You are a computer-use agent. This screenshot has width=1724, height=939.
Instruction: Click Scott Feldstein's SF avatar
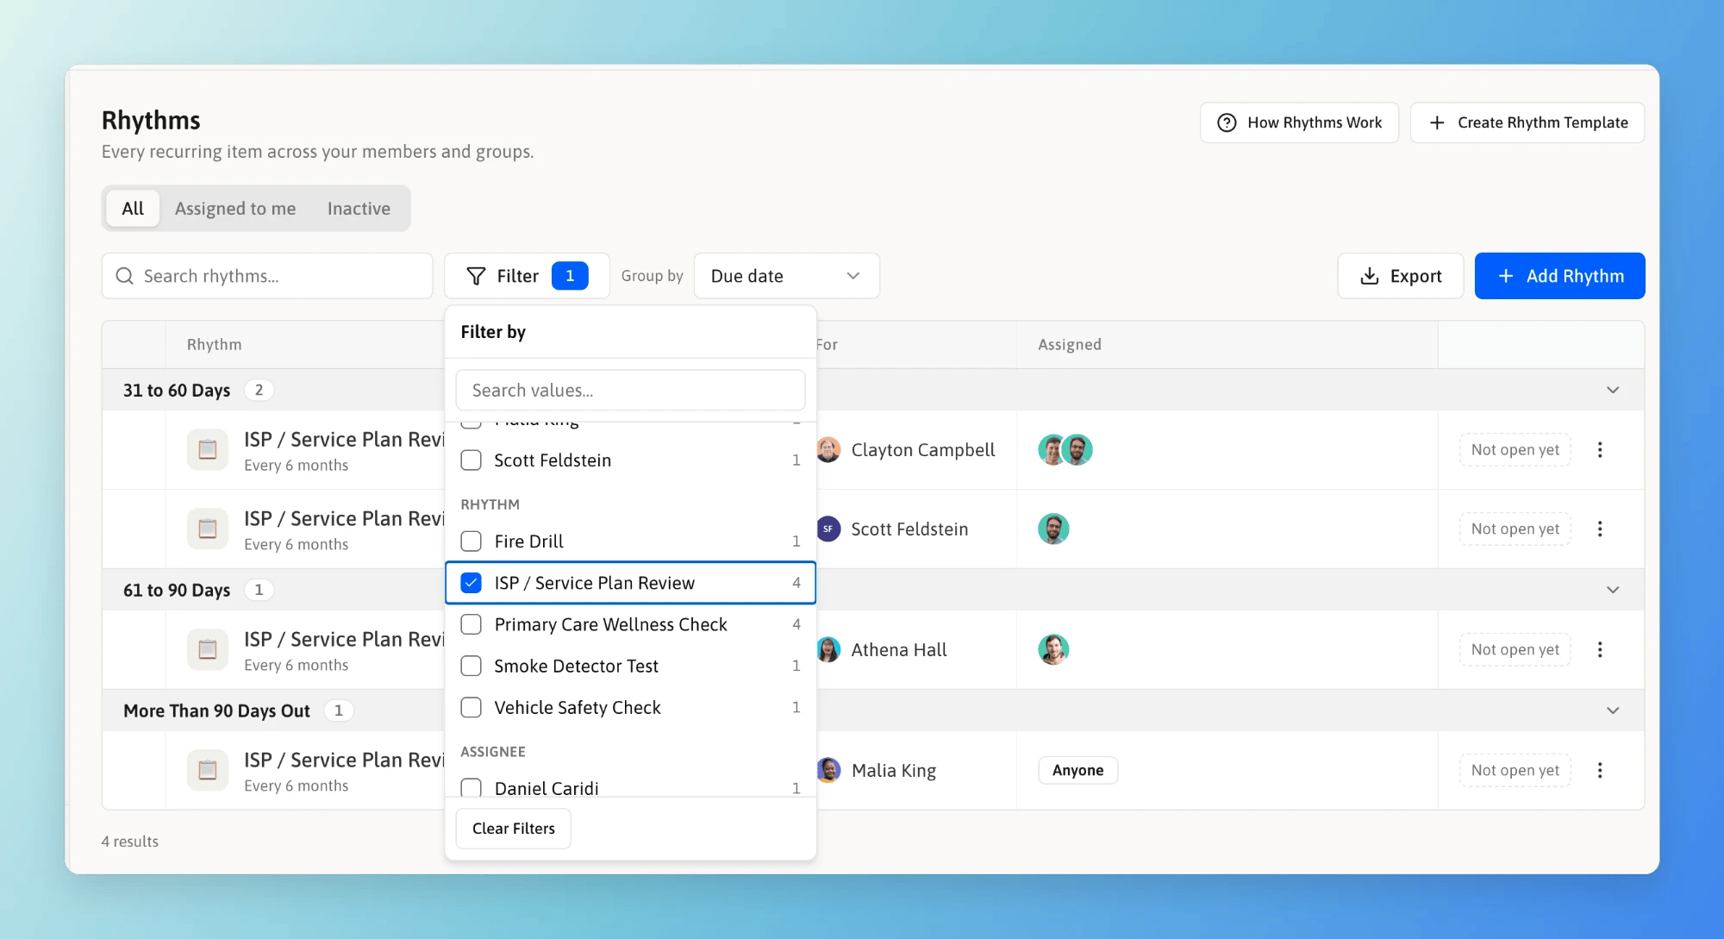coord(828,529)
